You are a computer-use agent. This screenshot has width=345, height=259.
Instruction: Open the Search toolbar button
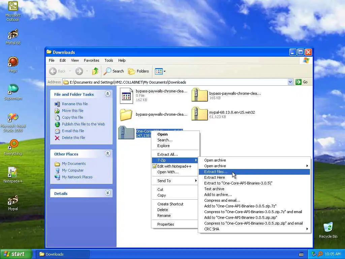pyautogui.click(x=114, y=71)
